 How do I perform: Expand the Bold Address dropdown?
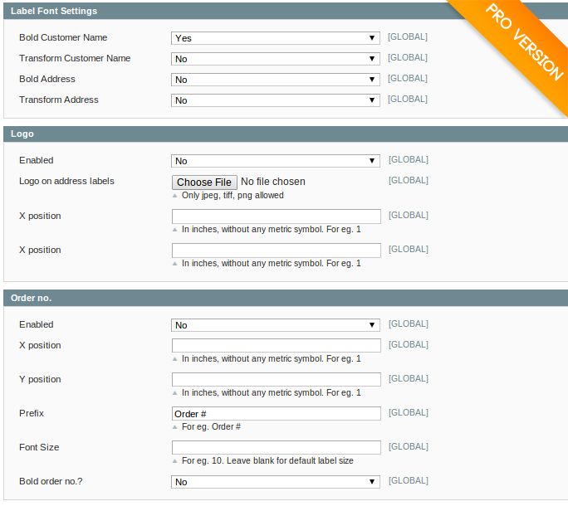tap(276, 80)
